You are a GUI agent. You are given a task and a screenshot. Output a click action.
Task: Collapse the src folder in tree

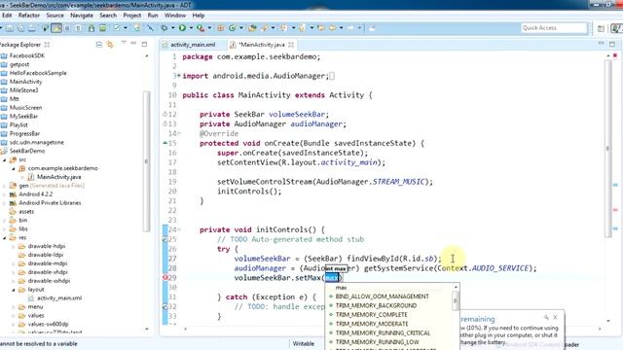[x=4, y=159]
